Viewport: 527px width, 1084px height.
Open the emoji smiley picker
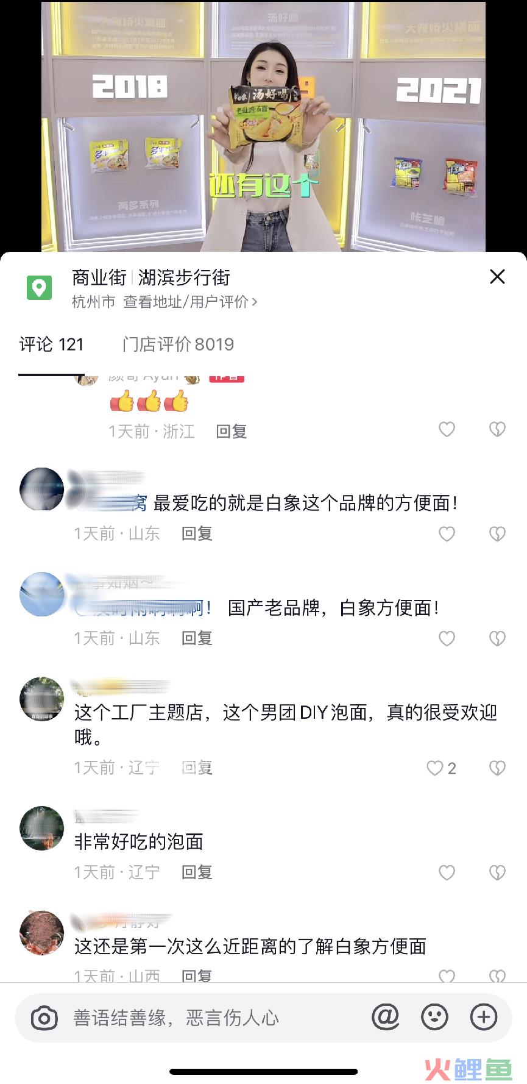pyautogui.click(x=434, y=1017)
